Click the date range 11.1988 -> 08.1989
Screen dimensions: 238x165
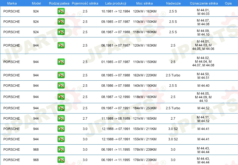tap(116, 118)
